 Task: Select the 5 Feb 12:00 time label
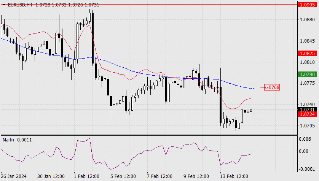tap(123, 176)
